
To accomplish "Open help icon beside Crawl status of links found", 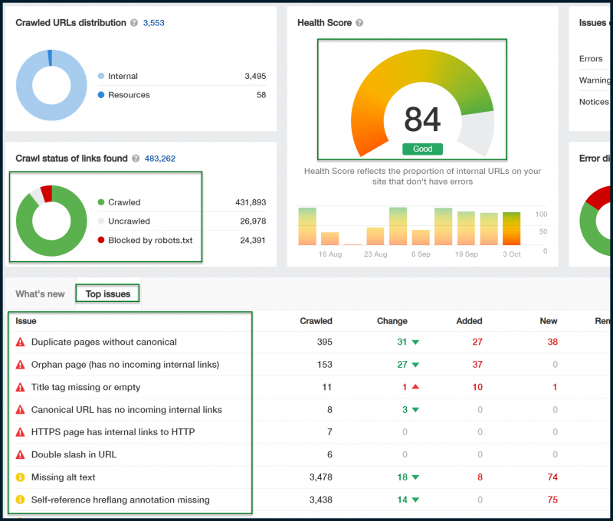I will point(136,159).
